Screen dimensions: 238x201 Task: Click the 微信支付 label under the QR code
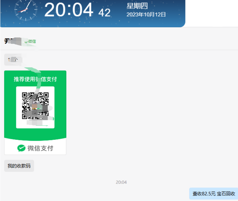40,148
